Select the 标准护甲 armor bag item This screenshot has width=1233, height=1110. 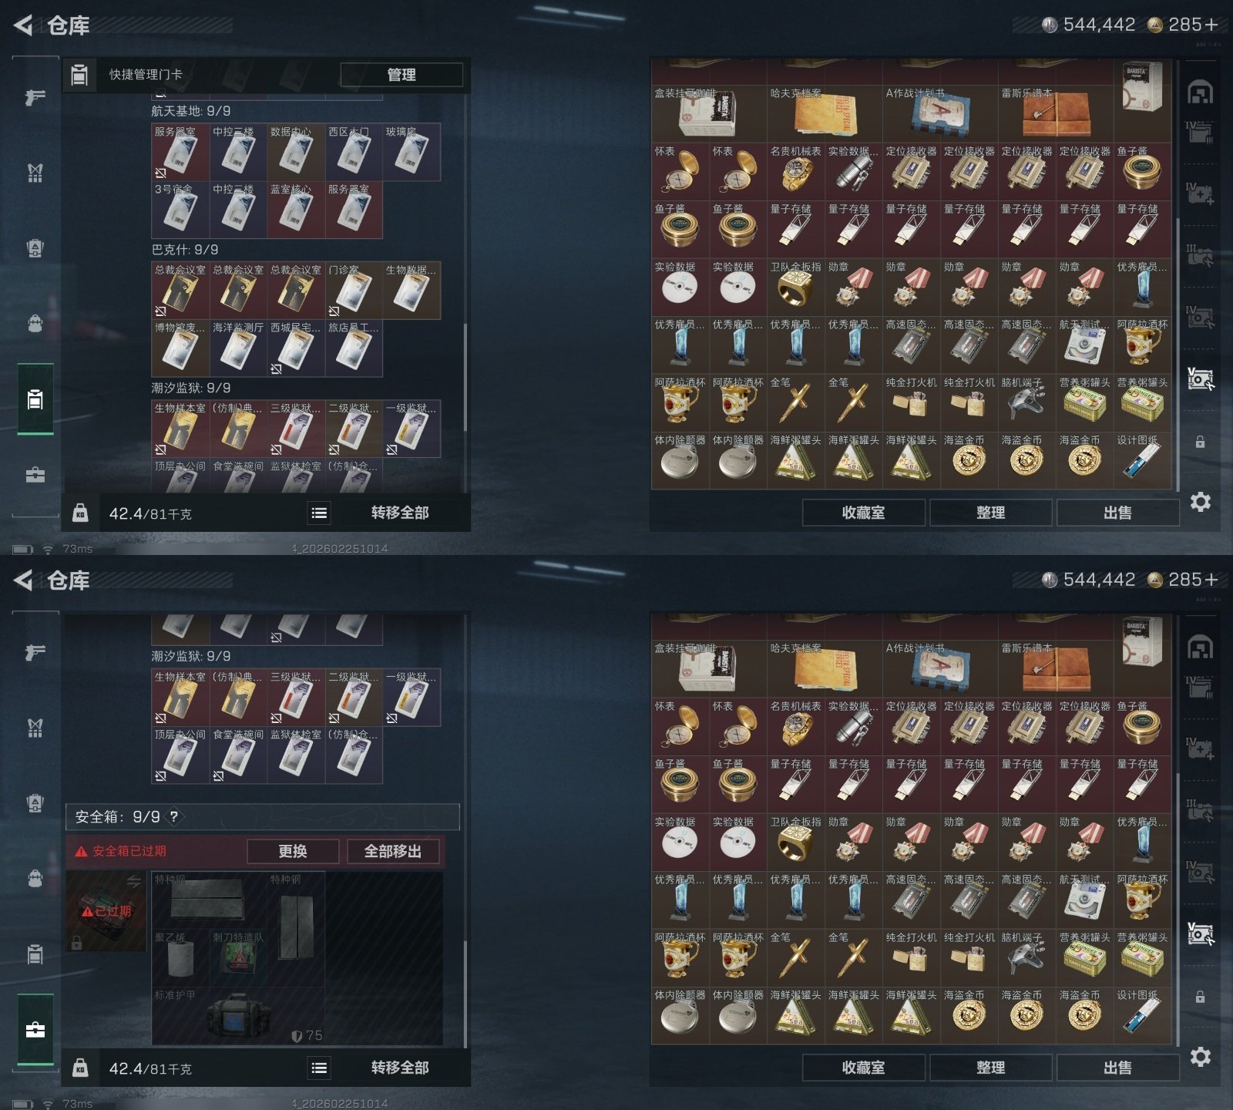pyautogui.click(x=238, y=1016)
